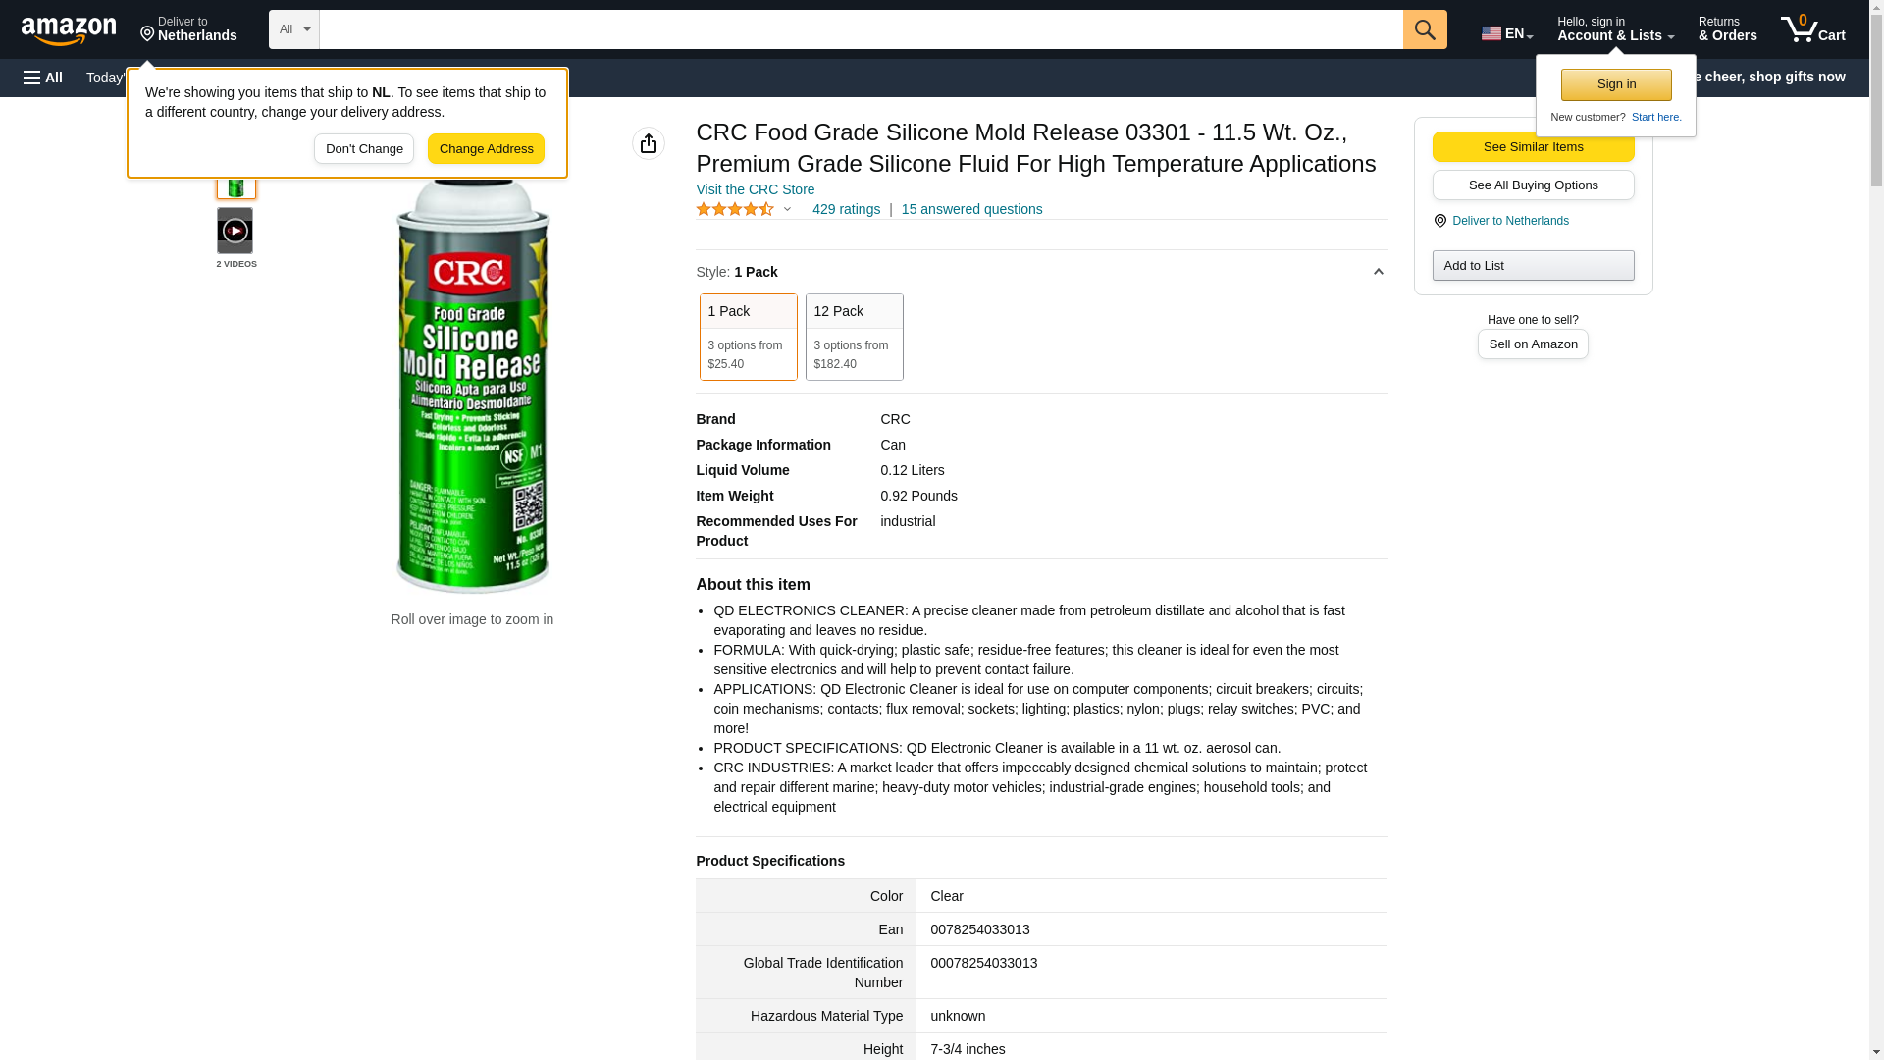This screenshot has height=1060, width=1884.
Task: Click the star rating icons
Action: tap(736, 209)
